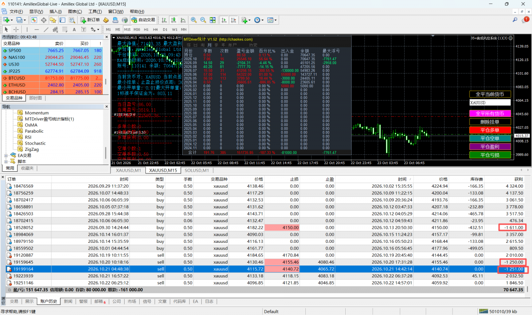The image size is (532, 315).
Task: Expand the 脚本 tree node
Action: click(x=6, y=161)
